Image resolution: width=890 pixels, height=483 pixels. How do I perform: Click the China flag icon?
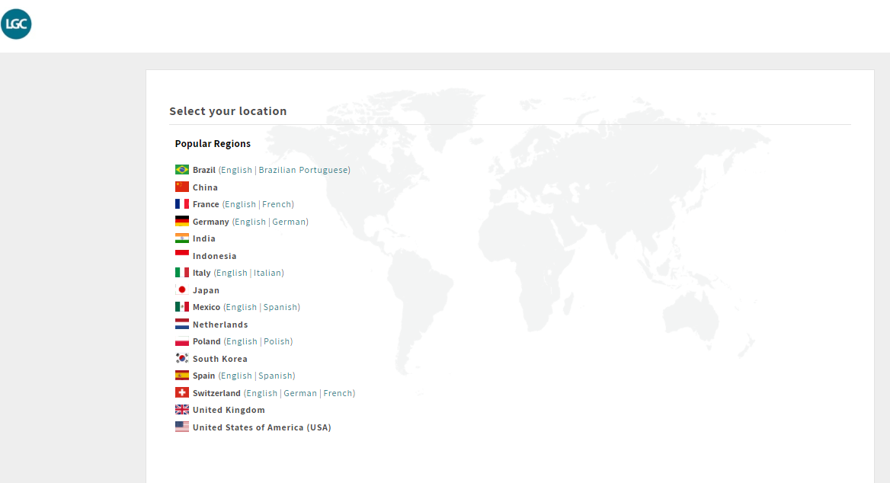(181, 187)
